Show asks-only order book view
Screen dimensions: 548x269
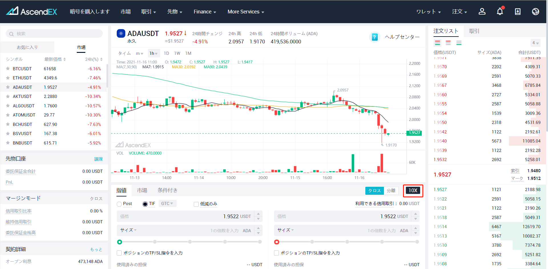point(448,43)
